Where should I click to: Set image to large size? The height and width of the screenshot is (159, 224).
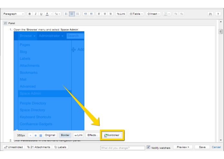pyautogui.click(x=41, y=135)
